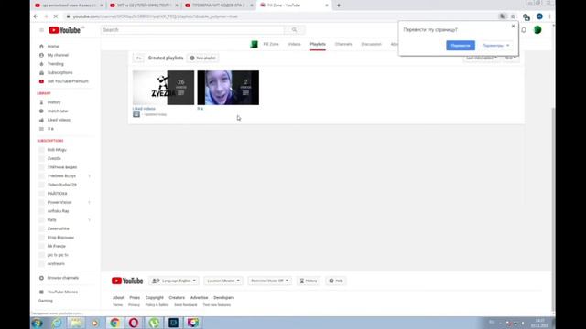Click the footer Help button
This screenshot has width=586, height=329.
click(336, 281)
